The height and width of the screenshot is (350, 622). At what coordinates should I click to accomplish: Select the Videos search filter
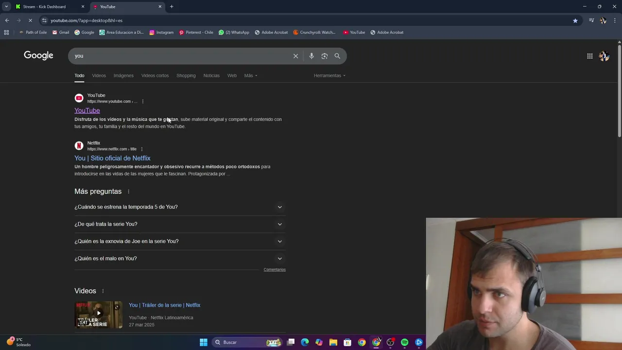(x=99, y=75)
